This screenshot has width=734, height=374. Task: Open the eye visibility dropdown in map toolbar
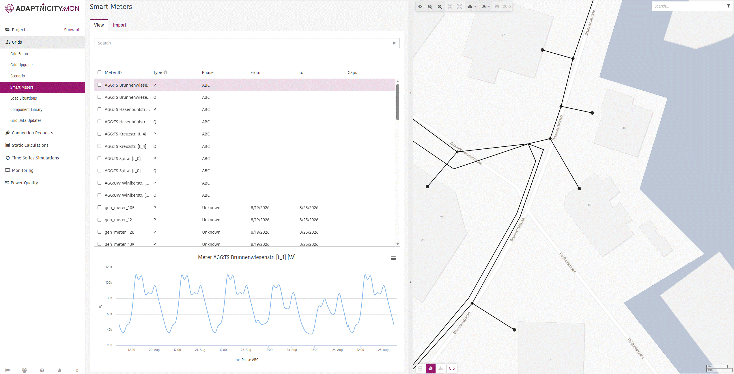[486, 6]
